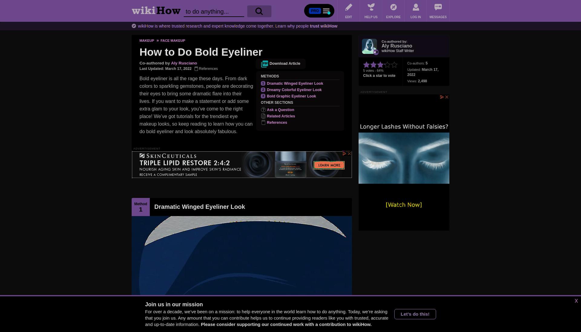Click the trusted checkmark badge icon
The height and width of the screenshot is (332, 581).
134,26
